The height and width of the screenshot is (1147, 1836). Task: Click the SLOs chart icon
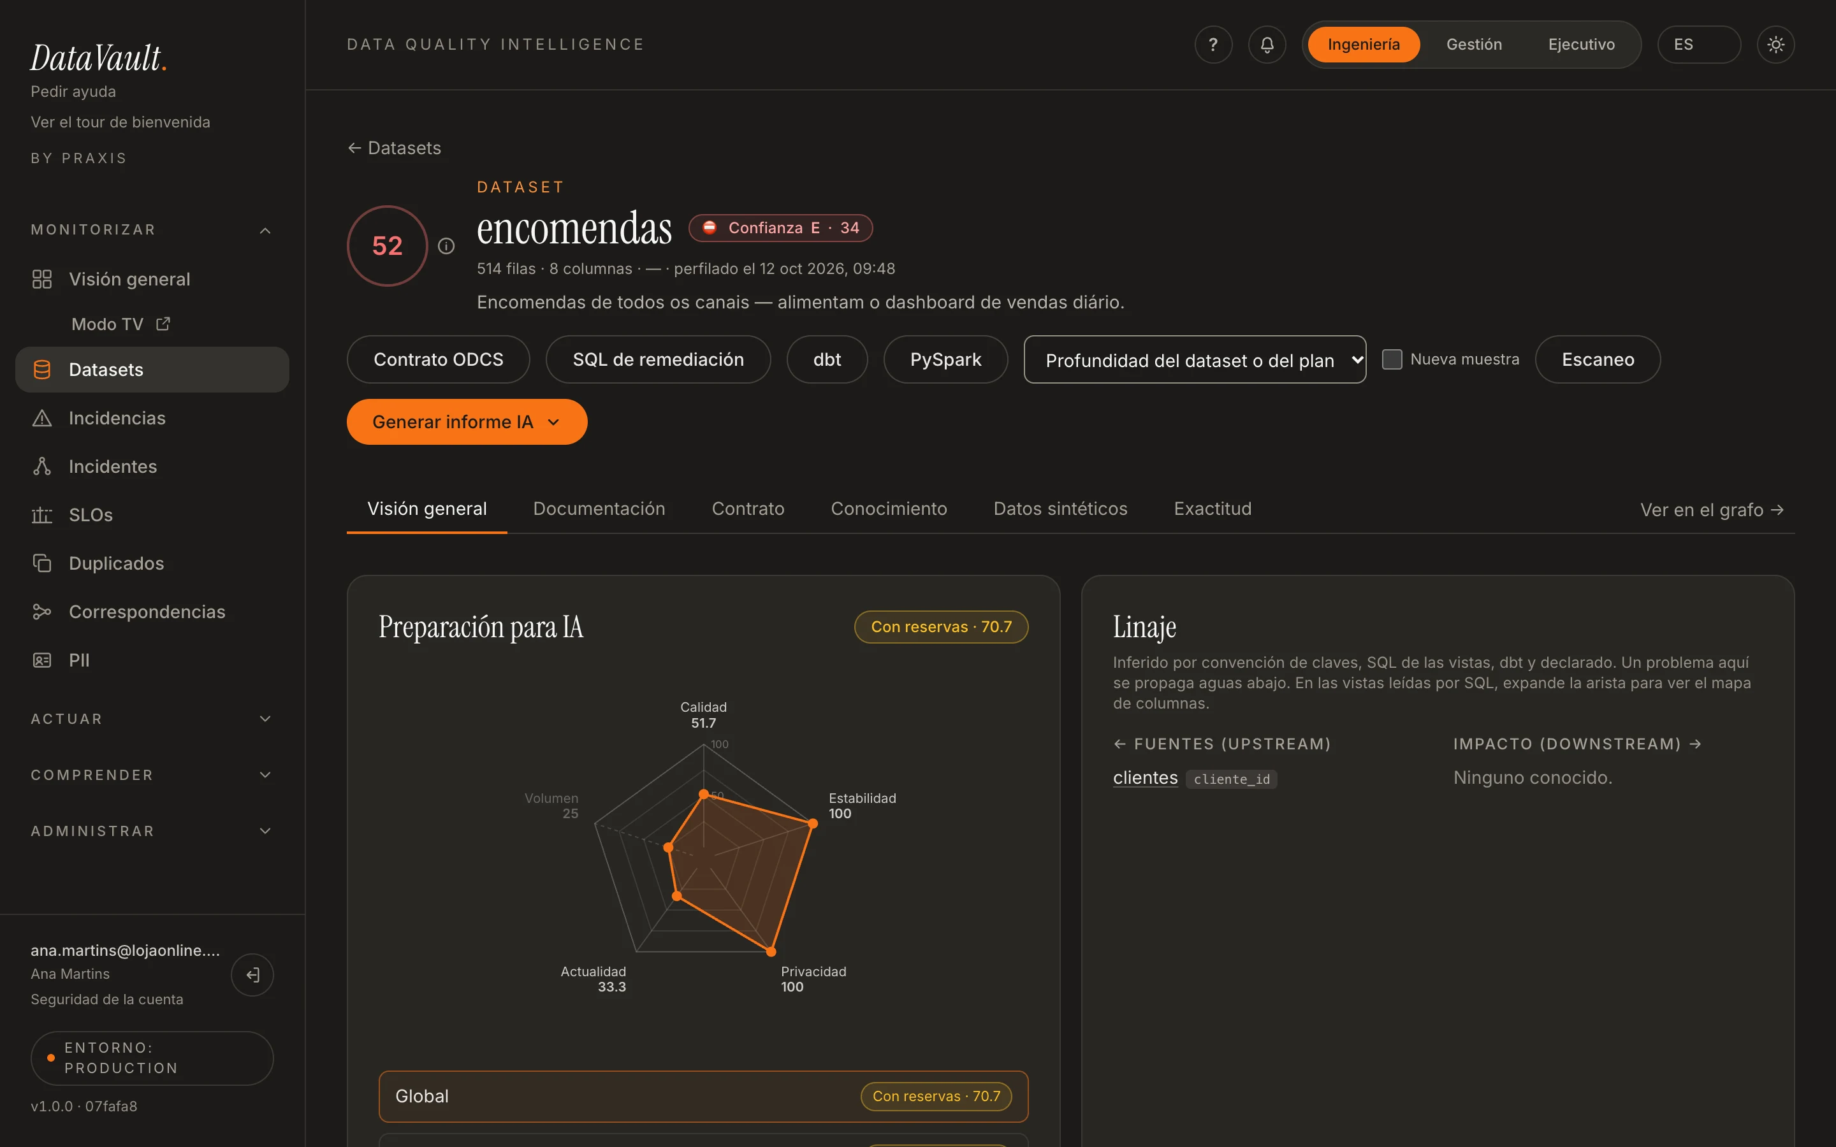pyautogui.click(x=41, y=515)
